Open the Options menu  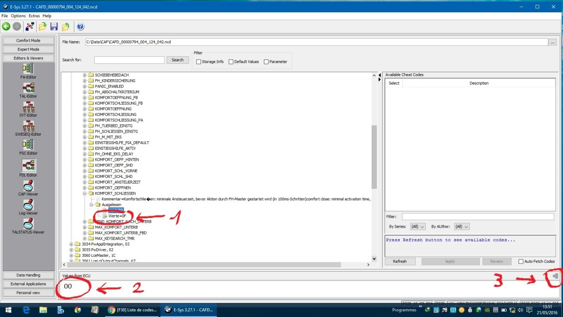tap(18, 16)
